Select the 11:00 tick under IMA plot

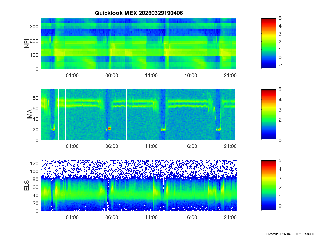(151, 147)
